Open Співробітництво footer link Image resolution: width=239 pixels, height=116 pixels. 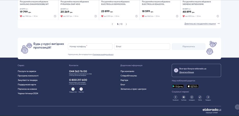point(129,76)
